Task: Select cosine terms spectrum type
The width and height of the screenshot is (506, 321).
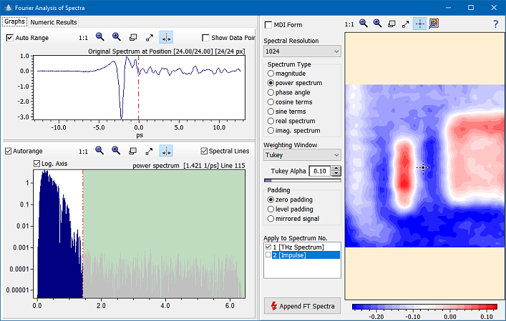Action: click(271, 102)
